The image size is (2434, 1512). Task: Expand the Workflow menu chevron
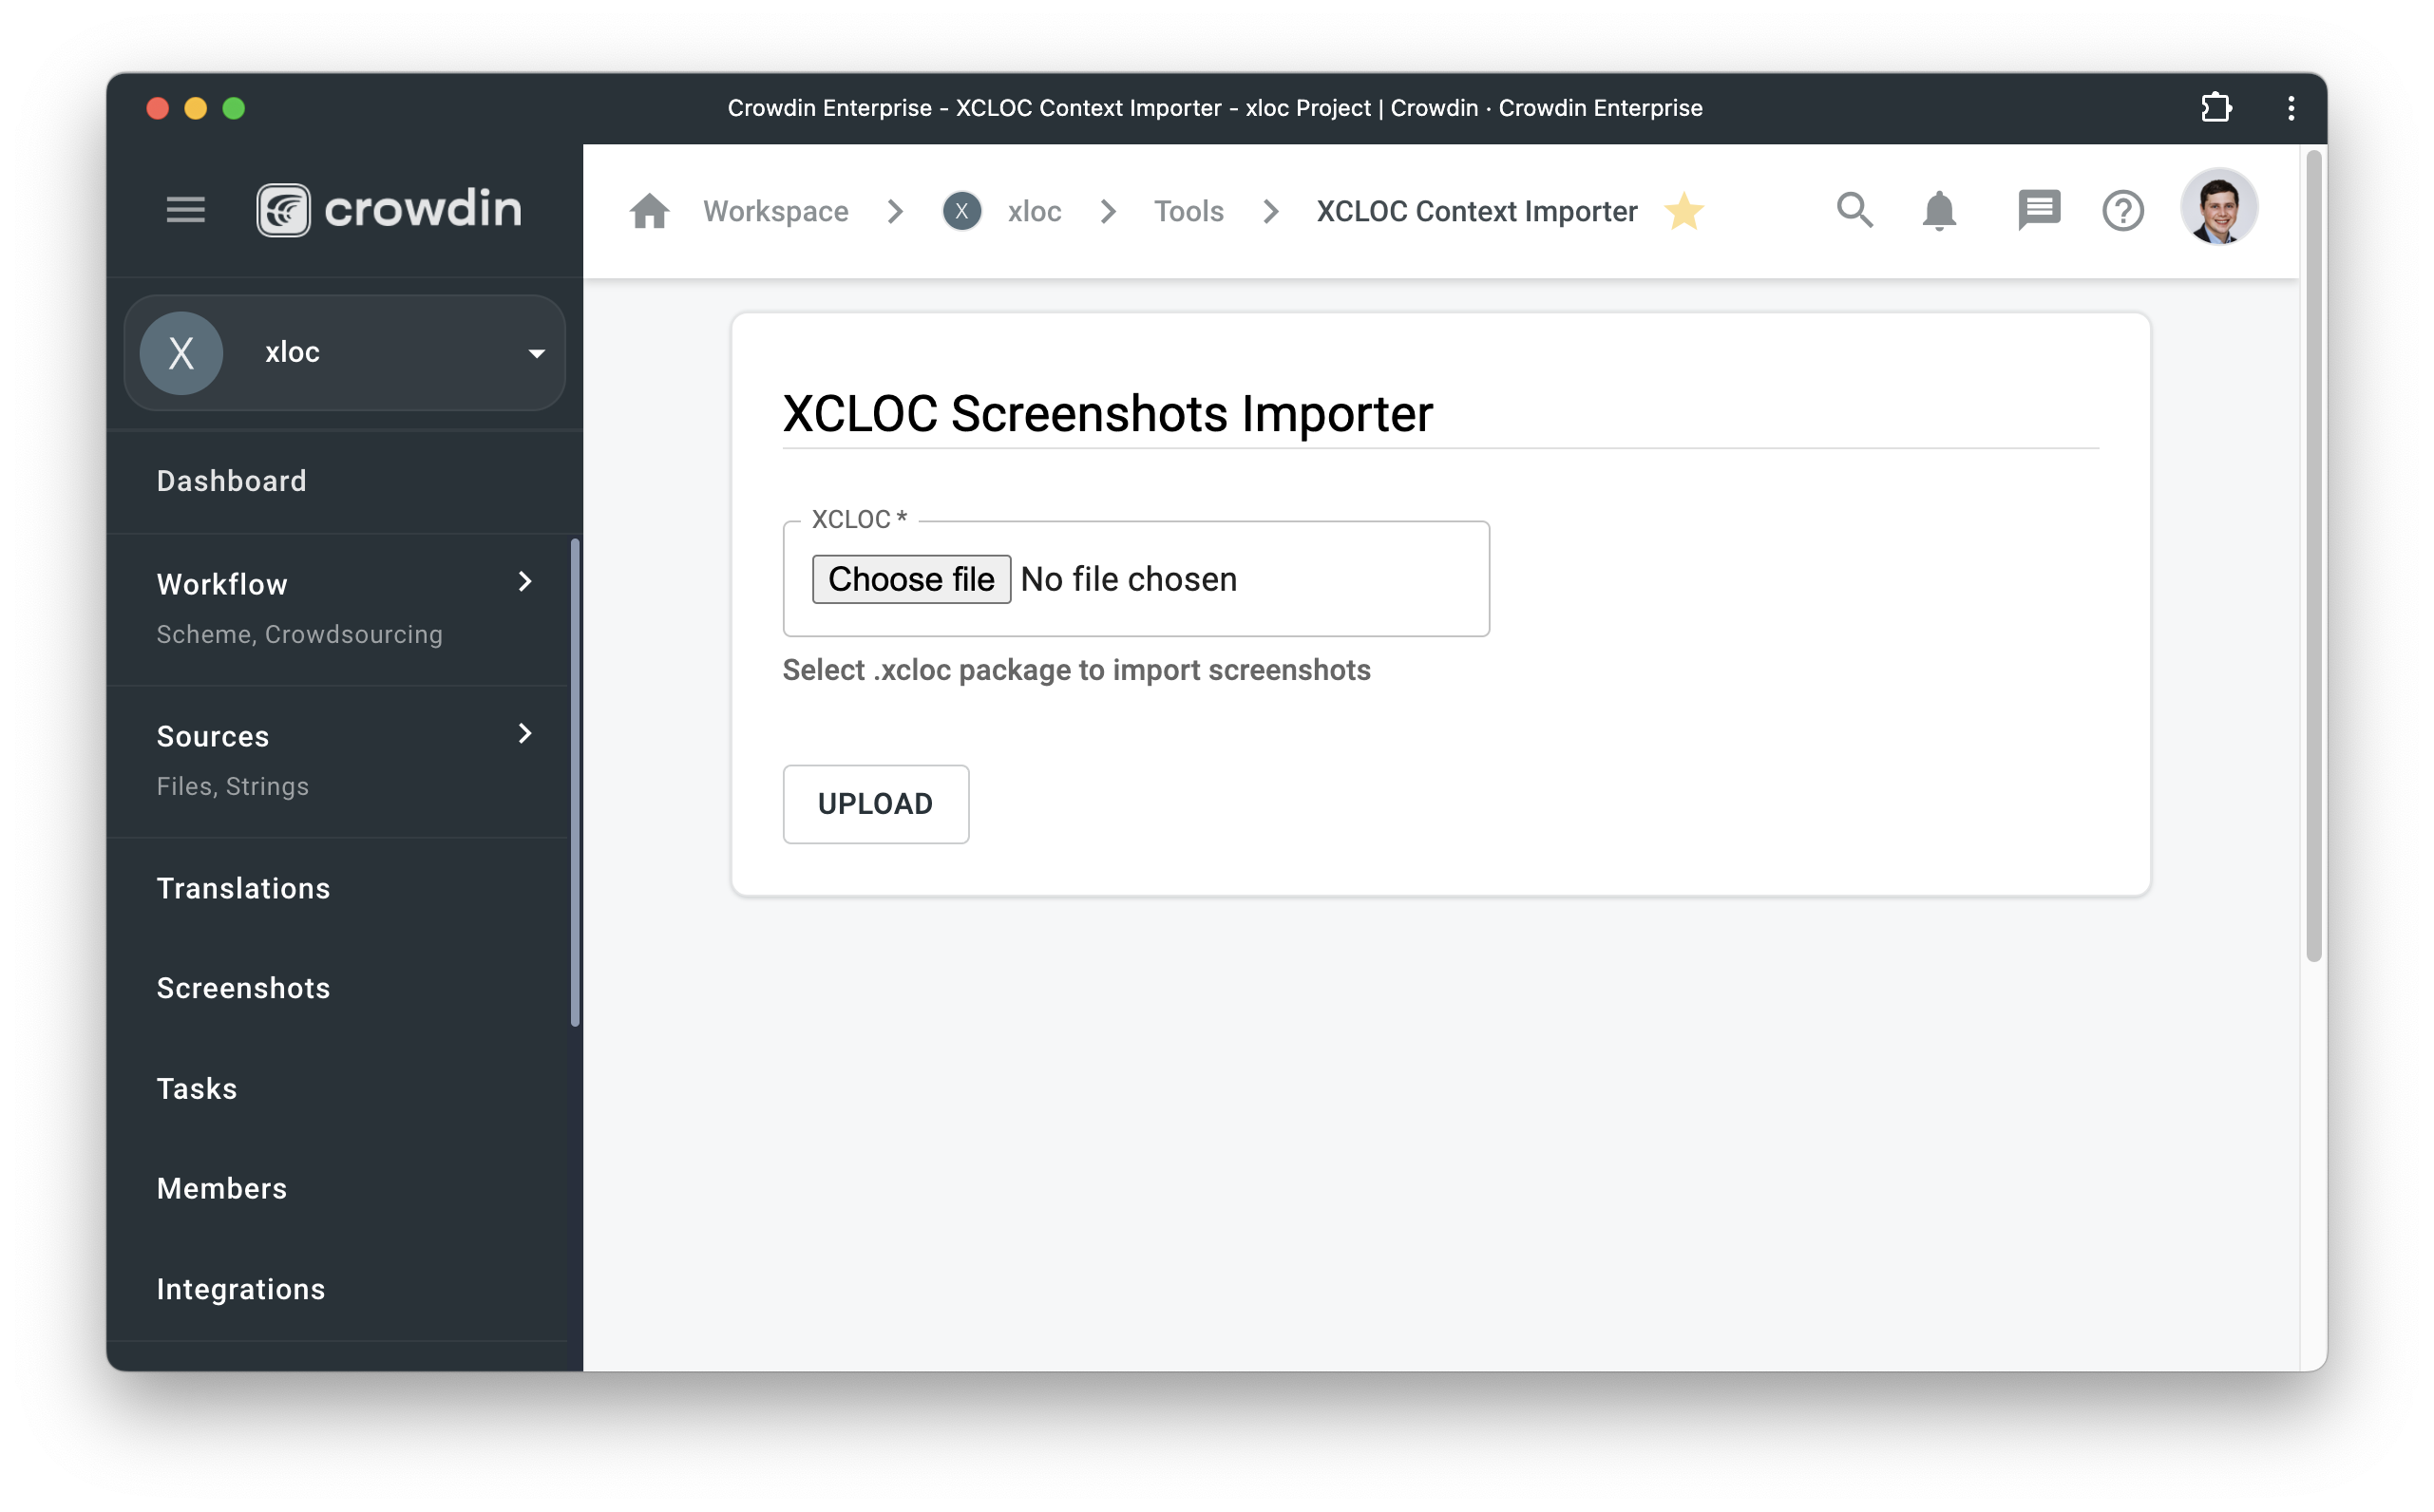(525, 582)
